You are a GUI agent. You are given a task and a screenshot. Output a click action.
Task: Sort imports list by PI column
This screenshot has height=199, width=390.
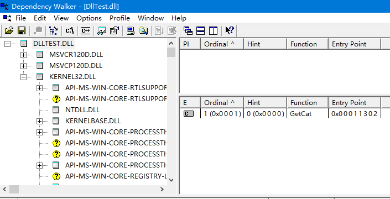(x=190, y=44)
